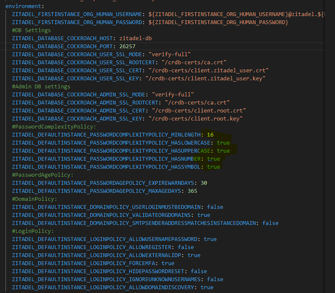Click the '#DomainPolicy:' comment
335x293 pixels.
[x=35, y=199]
